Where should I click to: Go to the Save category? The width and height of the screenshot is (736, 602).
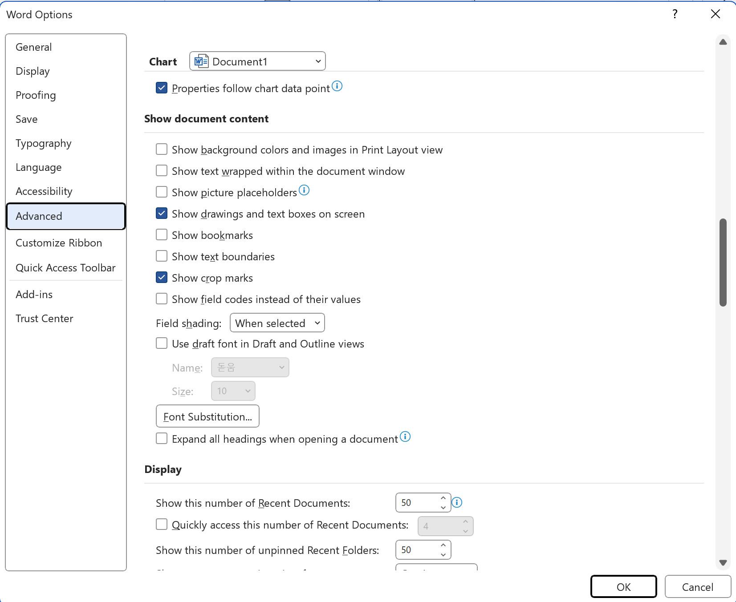tap(66, 119)
